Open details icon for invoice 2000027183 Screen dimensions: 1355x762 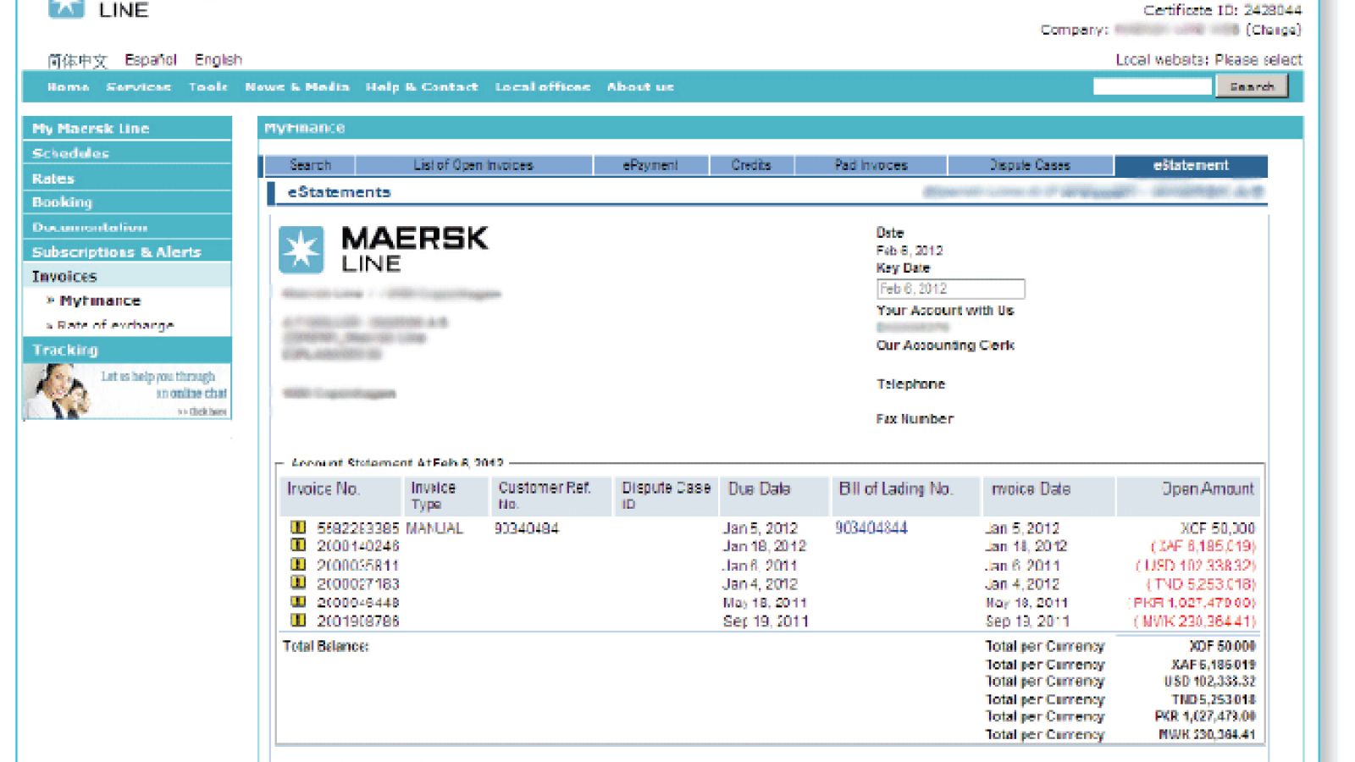[x=297, y=583]
